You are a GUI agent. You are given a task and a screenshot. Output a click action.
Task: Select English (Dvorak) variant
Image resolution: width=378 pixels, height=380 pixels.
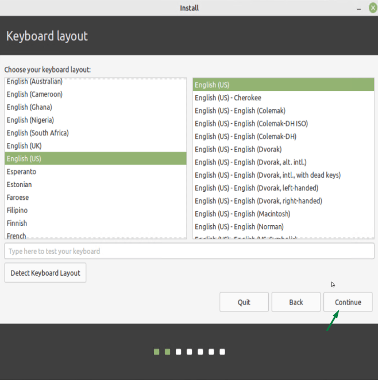(238, 149)
